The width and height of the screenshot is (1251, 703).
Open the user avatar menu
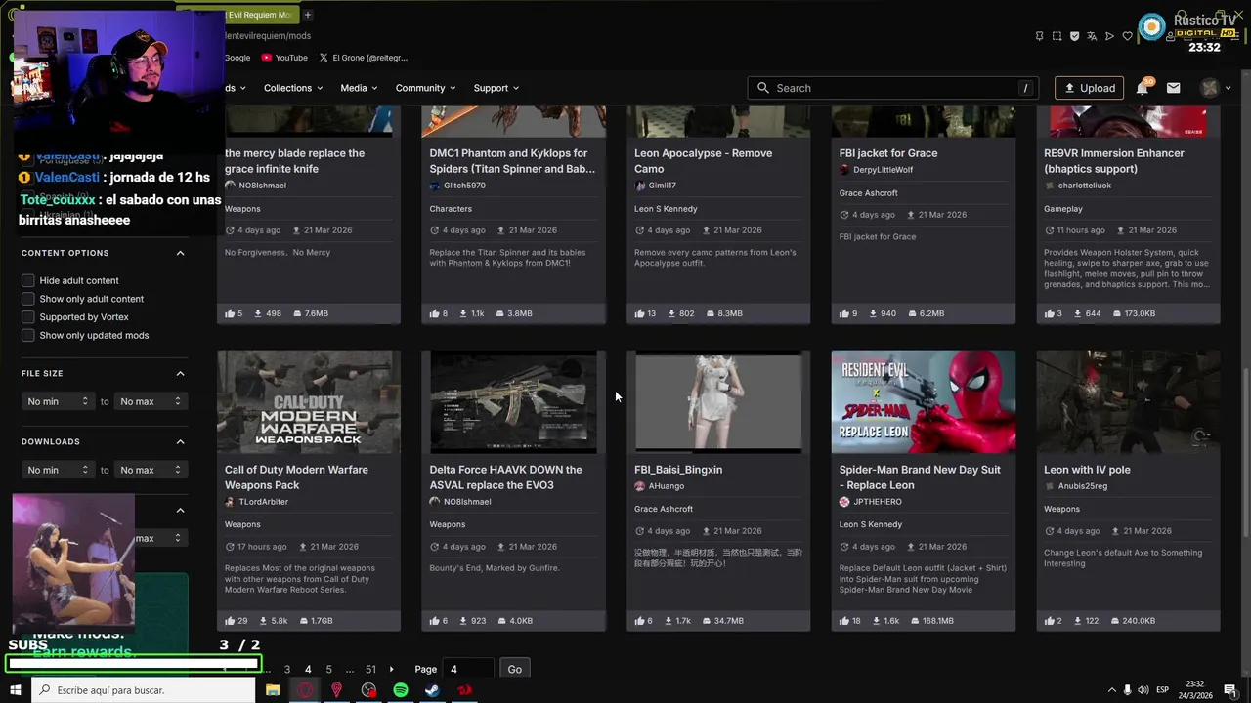[1215, 88]
